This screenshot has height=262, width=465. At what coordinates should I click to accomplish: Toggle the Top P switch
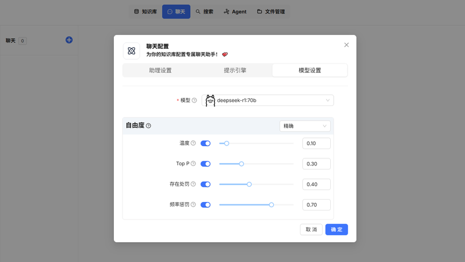pyautogui.click(x=206, y=164)
